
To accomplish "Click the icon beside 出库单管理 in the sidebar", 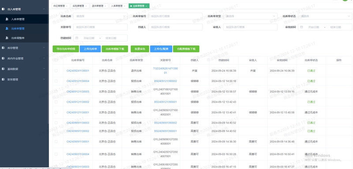I will (x=7, y=29).
